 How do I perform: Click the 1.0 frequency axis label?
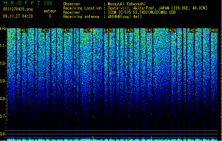3,63
